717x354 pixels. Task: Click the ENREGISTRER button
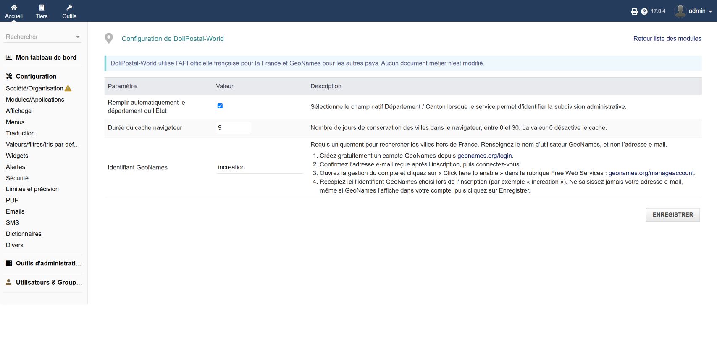pyautogui.click(x=673, y=214)
